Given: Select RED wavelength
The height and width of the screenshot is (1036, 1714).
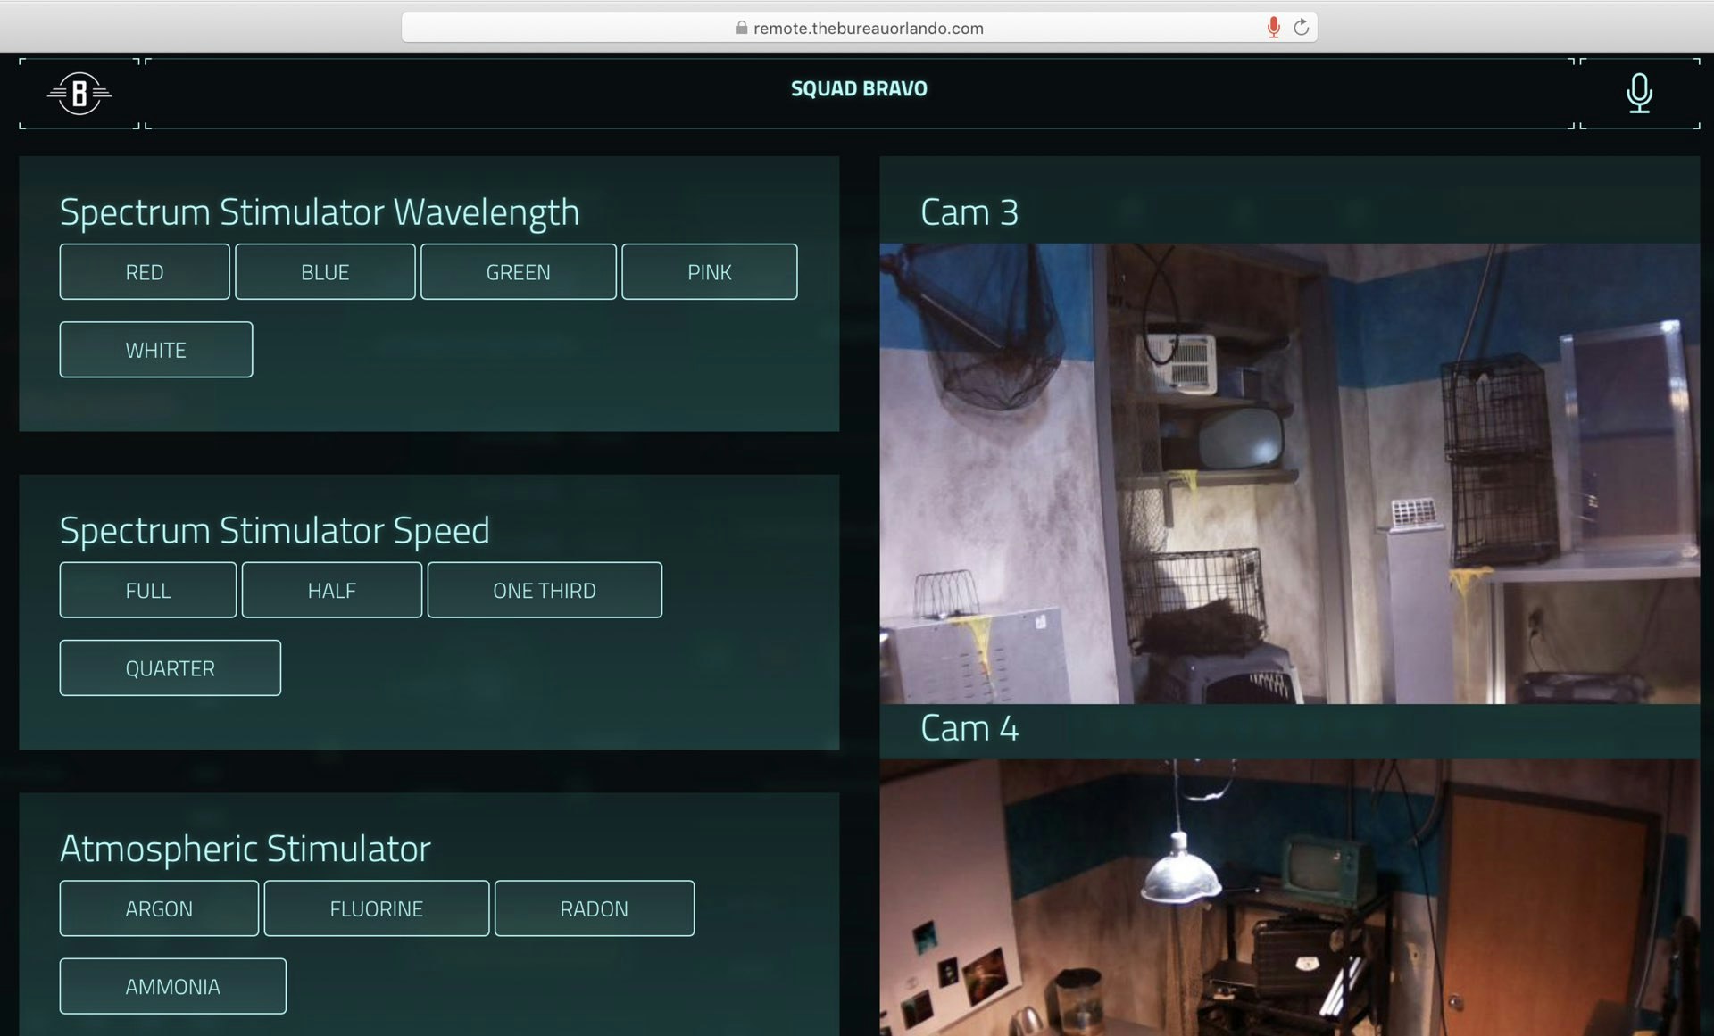Looking at the screenshot, I should tap(145, 272).
